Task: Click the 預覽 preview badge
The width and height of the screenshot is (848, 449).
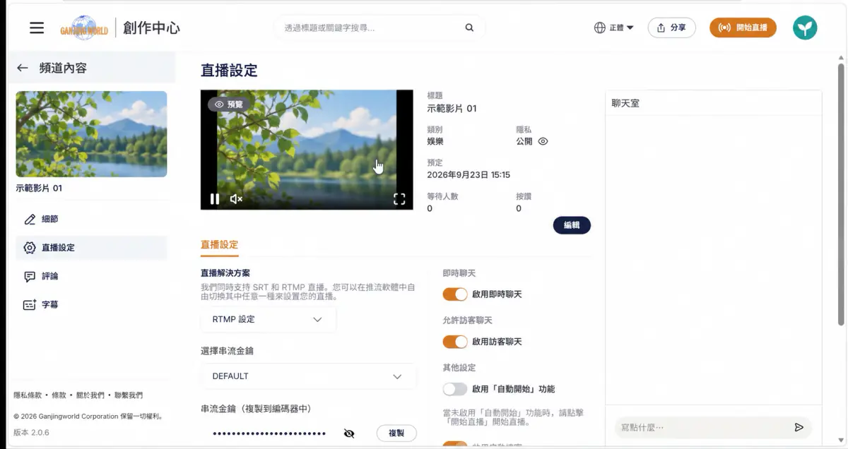Action: pos(228,104)
